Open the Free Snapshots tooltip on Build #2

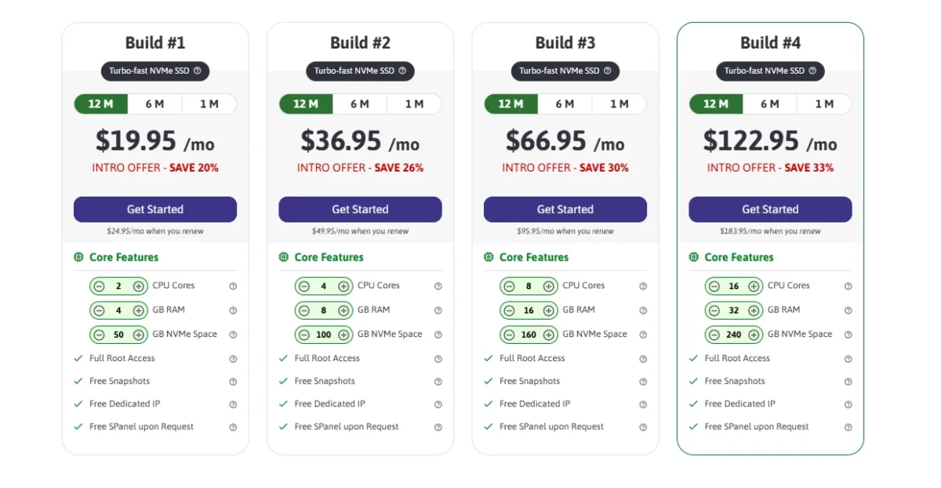pos(438,381)
